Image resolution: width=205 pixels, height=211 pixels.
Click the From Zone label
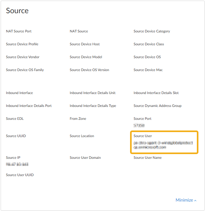point(78,119)
